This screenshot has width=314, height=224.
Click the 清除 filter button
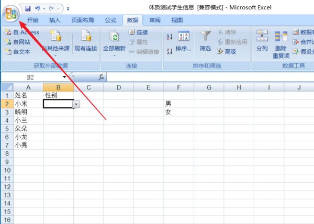click(x=227, y=32)
